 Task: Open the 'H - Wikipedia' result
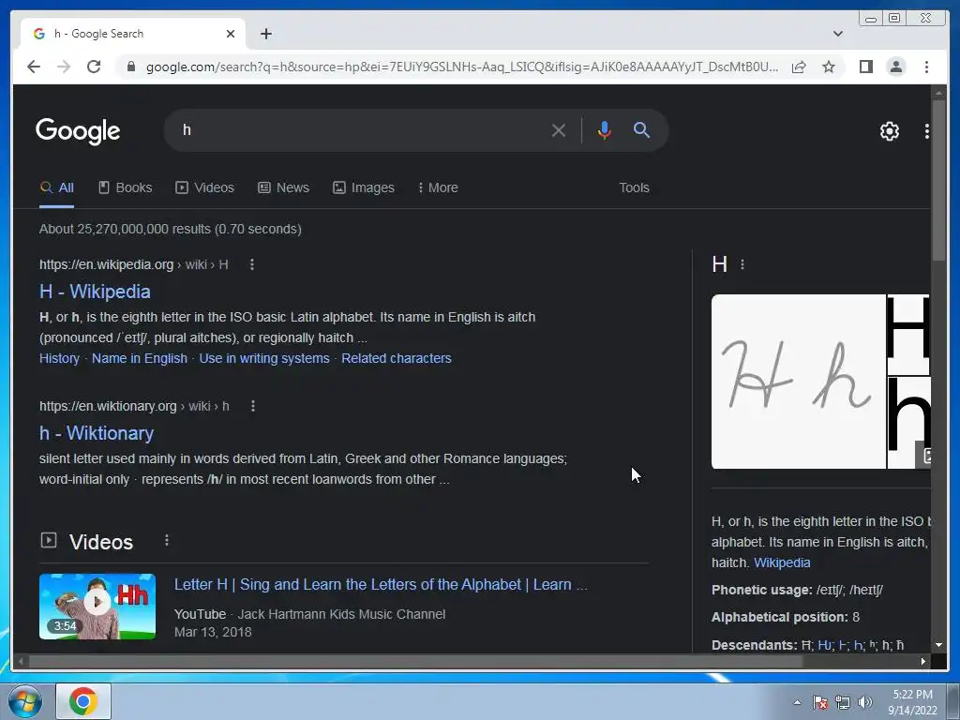(95, 292)
